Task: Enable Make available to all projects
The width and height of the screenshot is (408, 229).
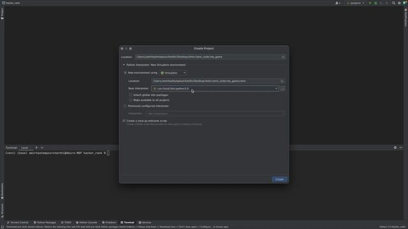Action: click(x=131, y=100)
